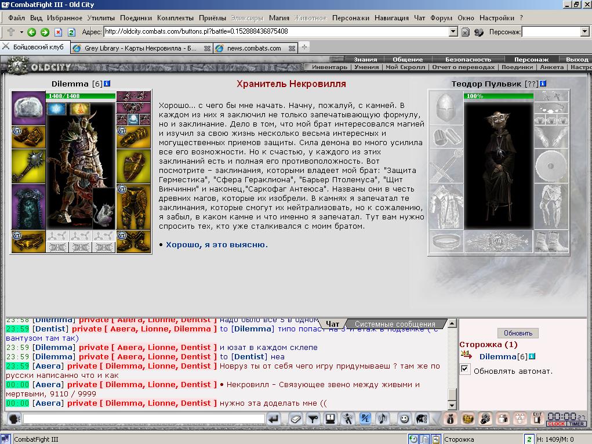Click the chat scrollbar up arrow

[x=452, y=323]
